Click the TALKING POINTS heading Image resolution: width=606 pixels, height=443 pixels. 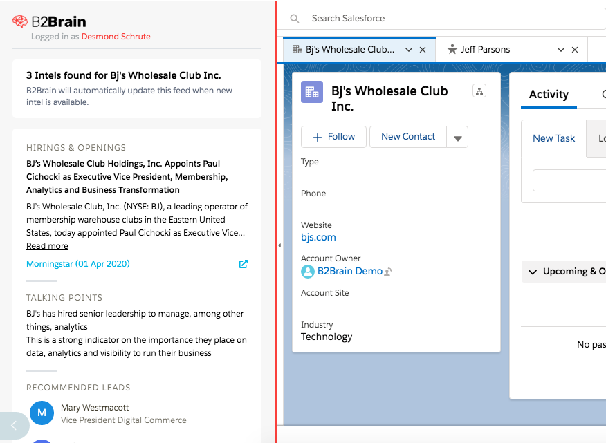pyautogui.click(x=64, y=297)
